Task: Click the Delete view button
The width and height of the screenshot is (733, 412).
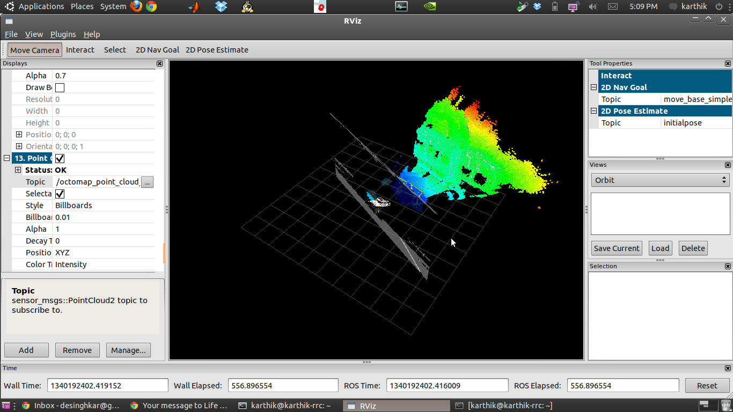Action: click(x=693, y=248)
